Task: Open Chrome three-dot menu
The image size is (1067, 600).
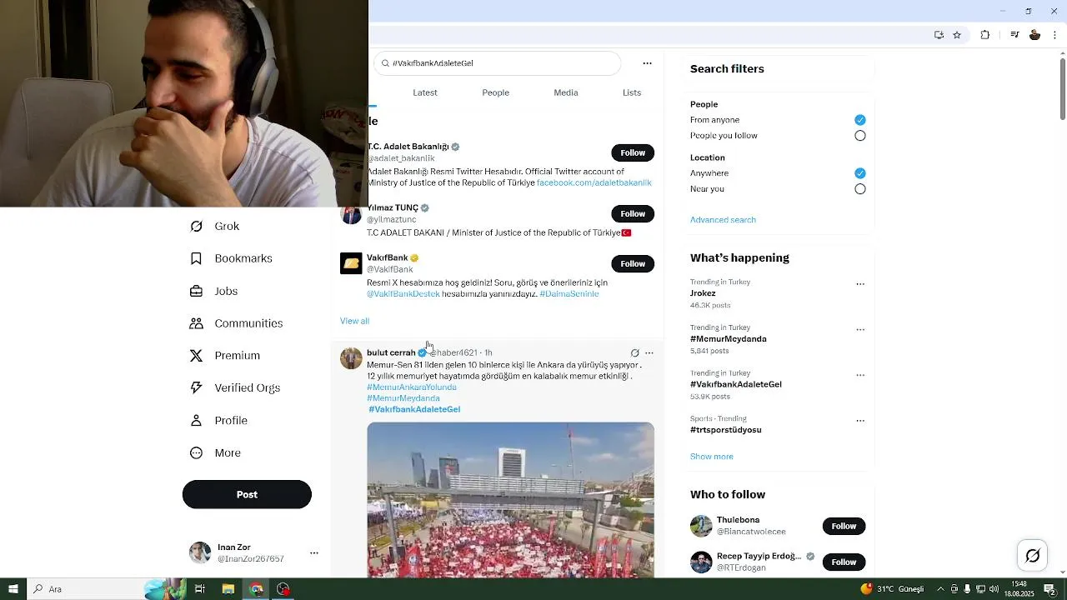Action: (x=1055, y=35)
